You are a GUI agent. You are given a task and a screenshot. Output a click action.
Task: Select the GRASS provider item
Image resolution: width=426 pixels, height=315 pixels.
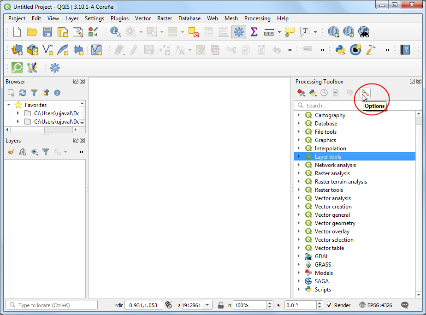tap(323, 265)
